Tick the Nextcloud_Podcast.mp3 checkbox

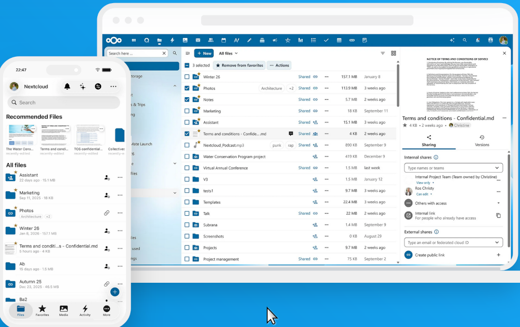187,145
